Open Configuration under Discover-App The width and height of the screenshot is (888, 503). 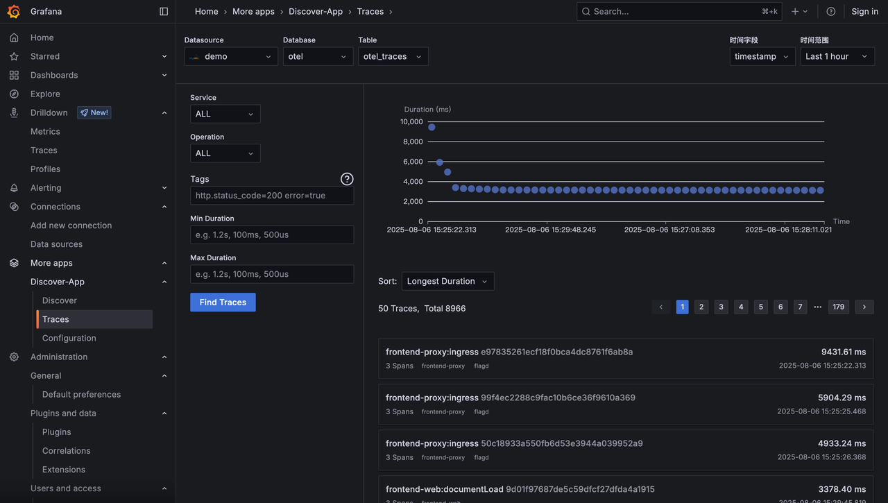[x=69, y=338]
